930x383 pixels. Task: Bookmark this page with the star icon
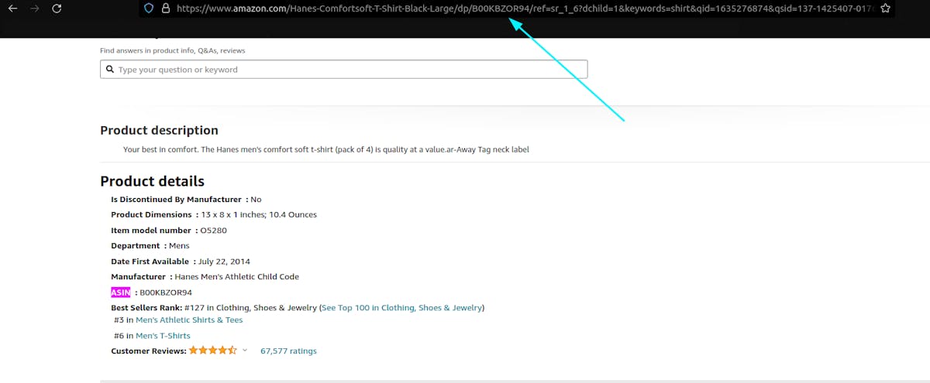(885, 9)
